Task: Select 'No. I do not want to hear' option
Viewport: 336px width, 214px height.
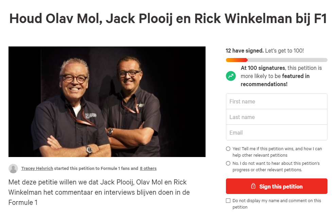Action: pyautogui.click(x=228, y=163)
